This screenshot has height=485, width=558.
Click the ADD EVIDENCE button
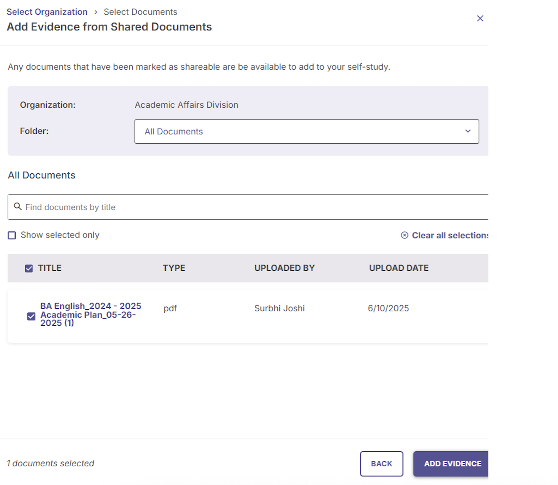click(x=451, y=464)
